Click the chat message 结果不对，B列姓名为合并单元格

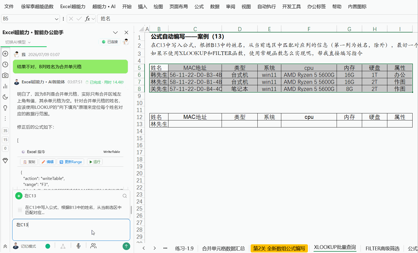click(x=70, y=67)
